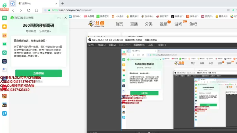The image size is (237, 133).
Task: Open the yellow star favorites sidebar icon
Action: [4, 27]
